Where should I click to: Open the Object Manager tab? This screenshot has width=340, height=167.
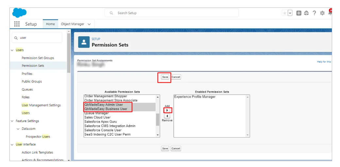[73, 24]
